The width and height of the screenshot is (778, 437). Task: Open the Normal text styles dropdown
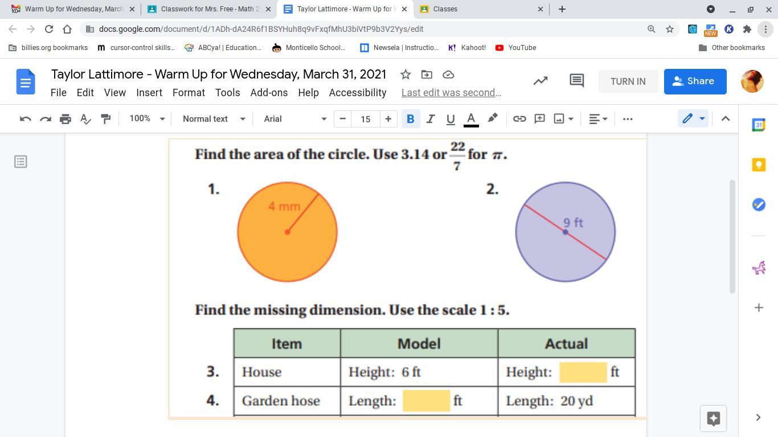coord(214,119)
